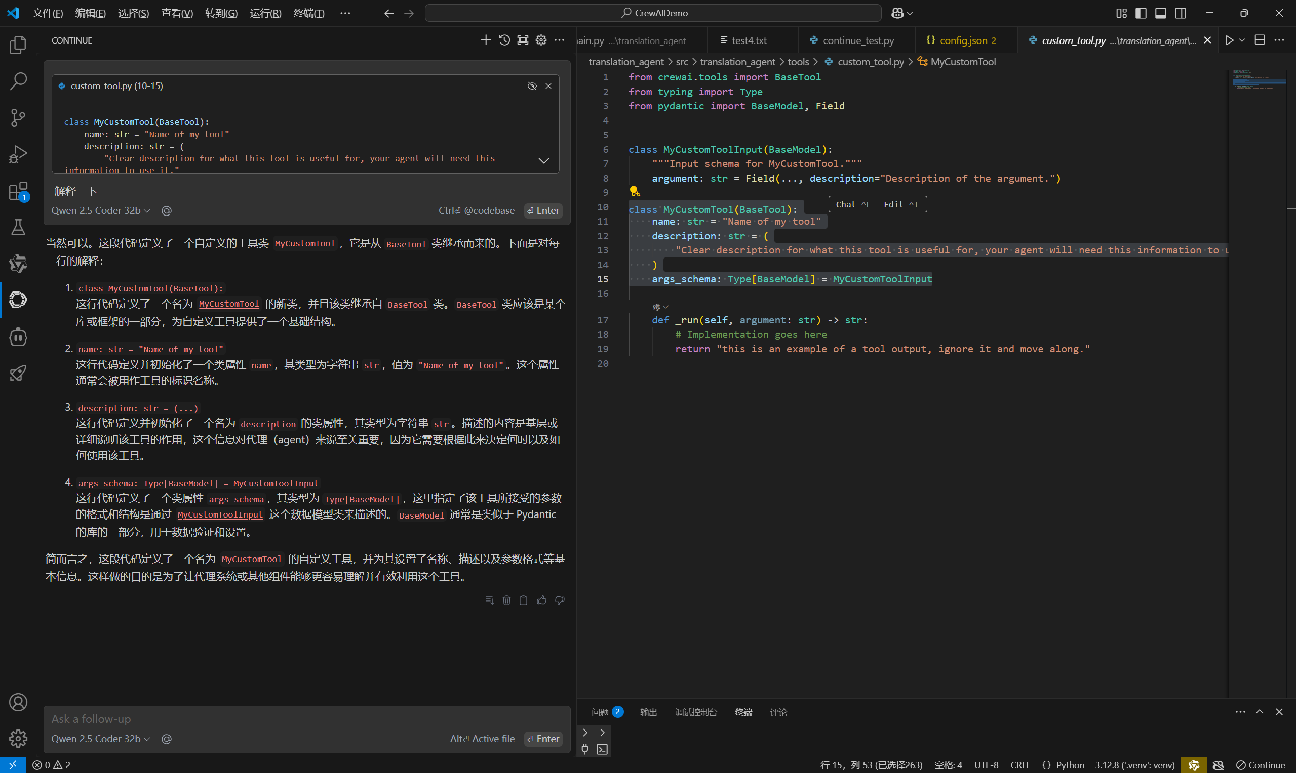Open the 运行(R) menu
The height and width of the screenshot is (773, 1296).
265,13
